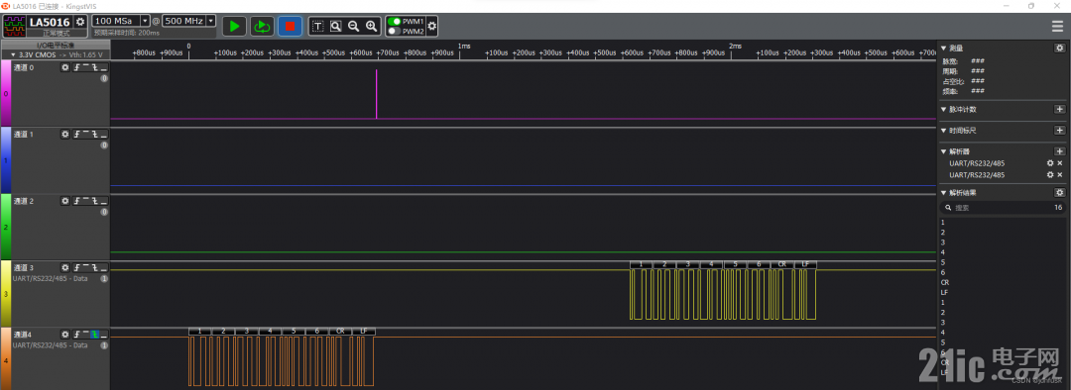This screenshot has width=1071, height=390.
Task: Open channel 2 settings gear
Action: 65,201
